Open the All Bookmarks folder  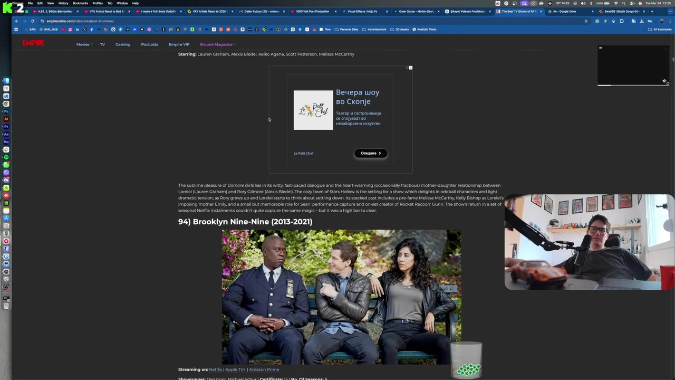pyautogui.click(x=660, y=29)
